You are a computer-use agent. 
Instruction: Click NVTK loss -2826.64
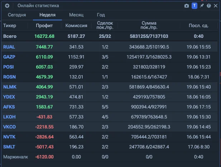(44, 137)
